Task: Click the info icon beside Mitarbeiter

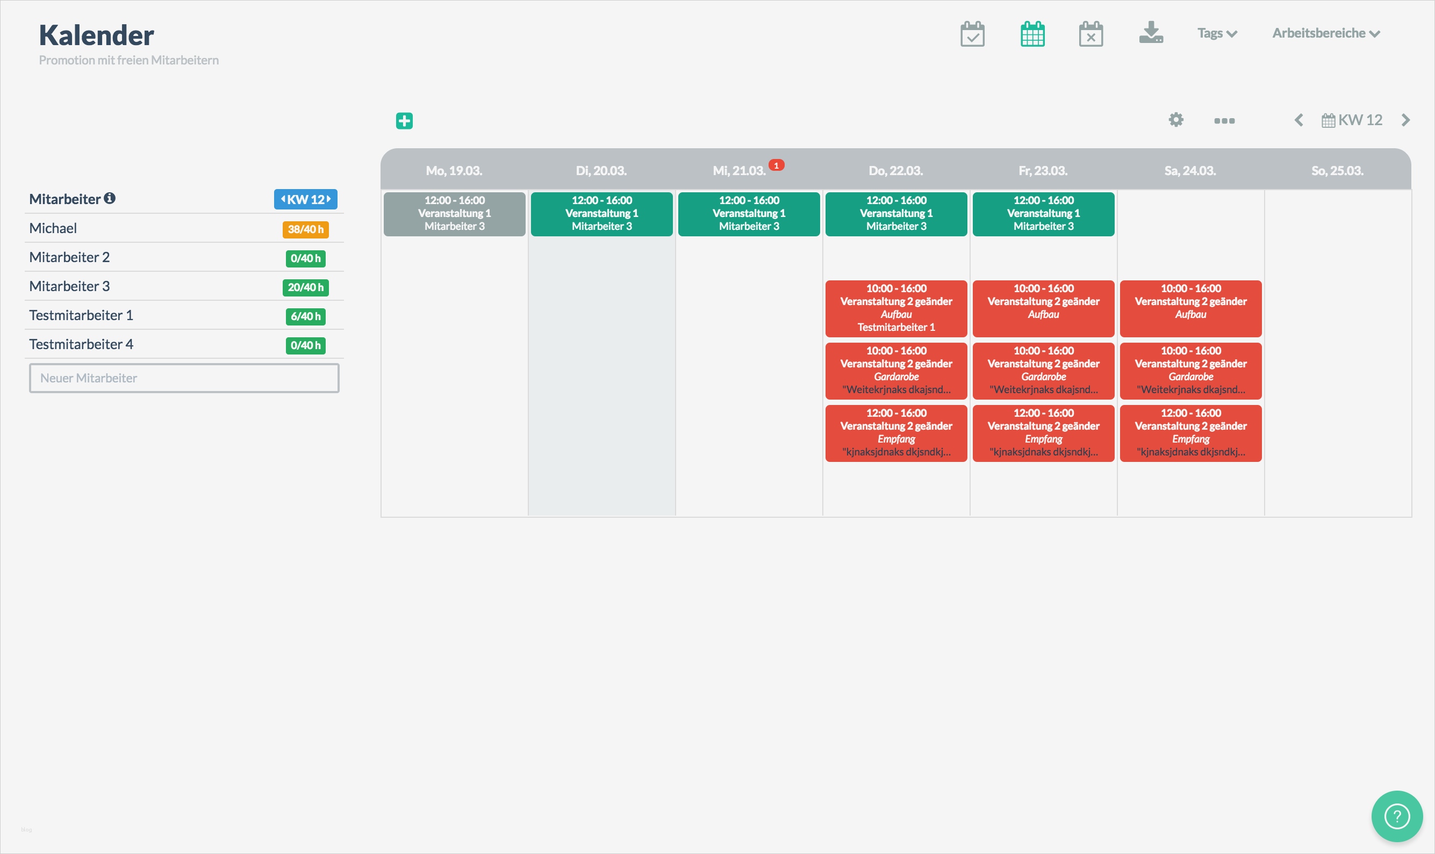Action: pos(110,199)
